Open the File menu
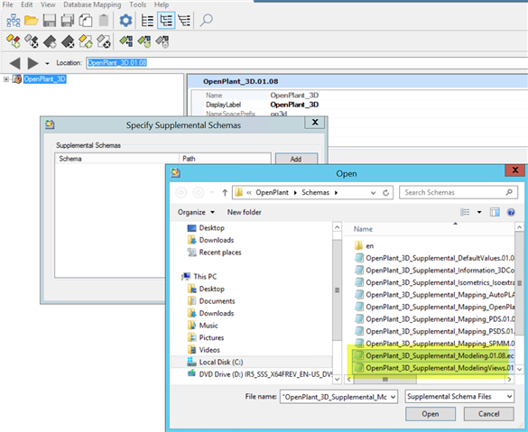This screenshot has height=432, width=528. click(7, 5)
